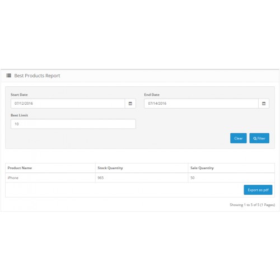Focus the Start Date input field
The height and width of the screenshot is (280, 280).
[x=68, y=104]
